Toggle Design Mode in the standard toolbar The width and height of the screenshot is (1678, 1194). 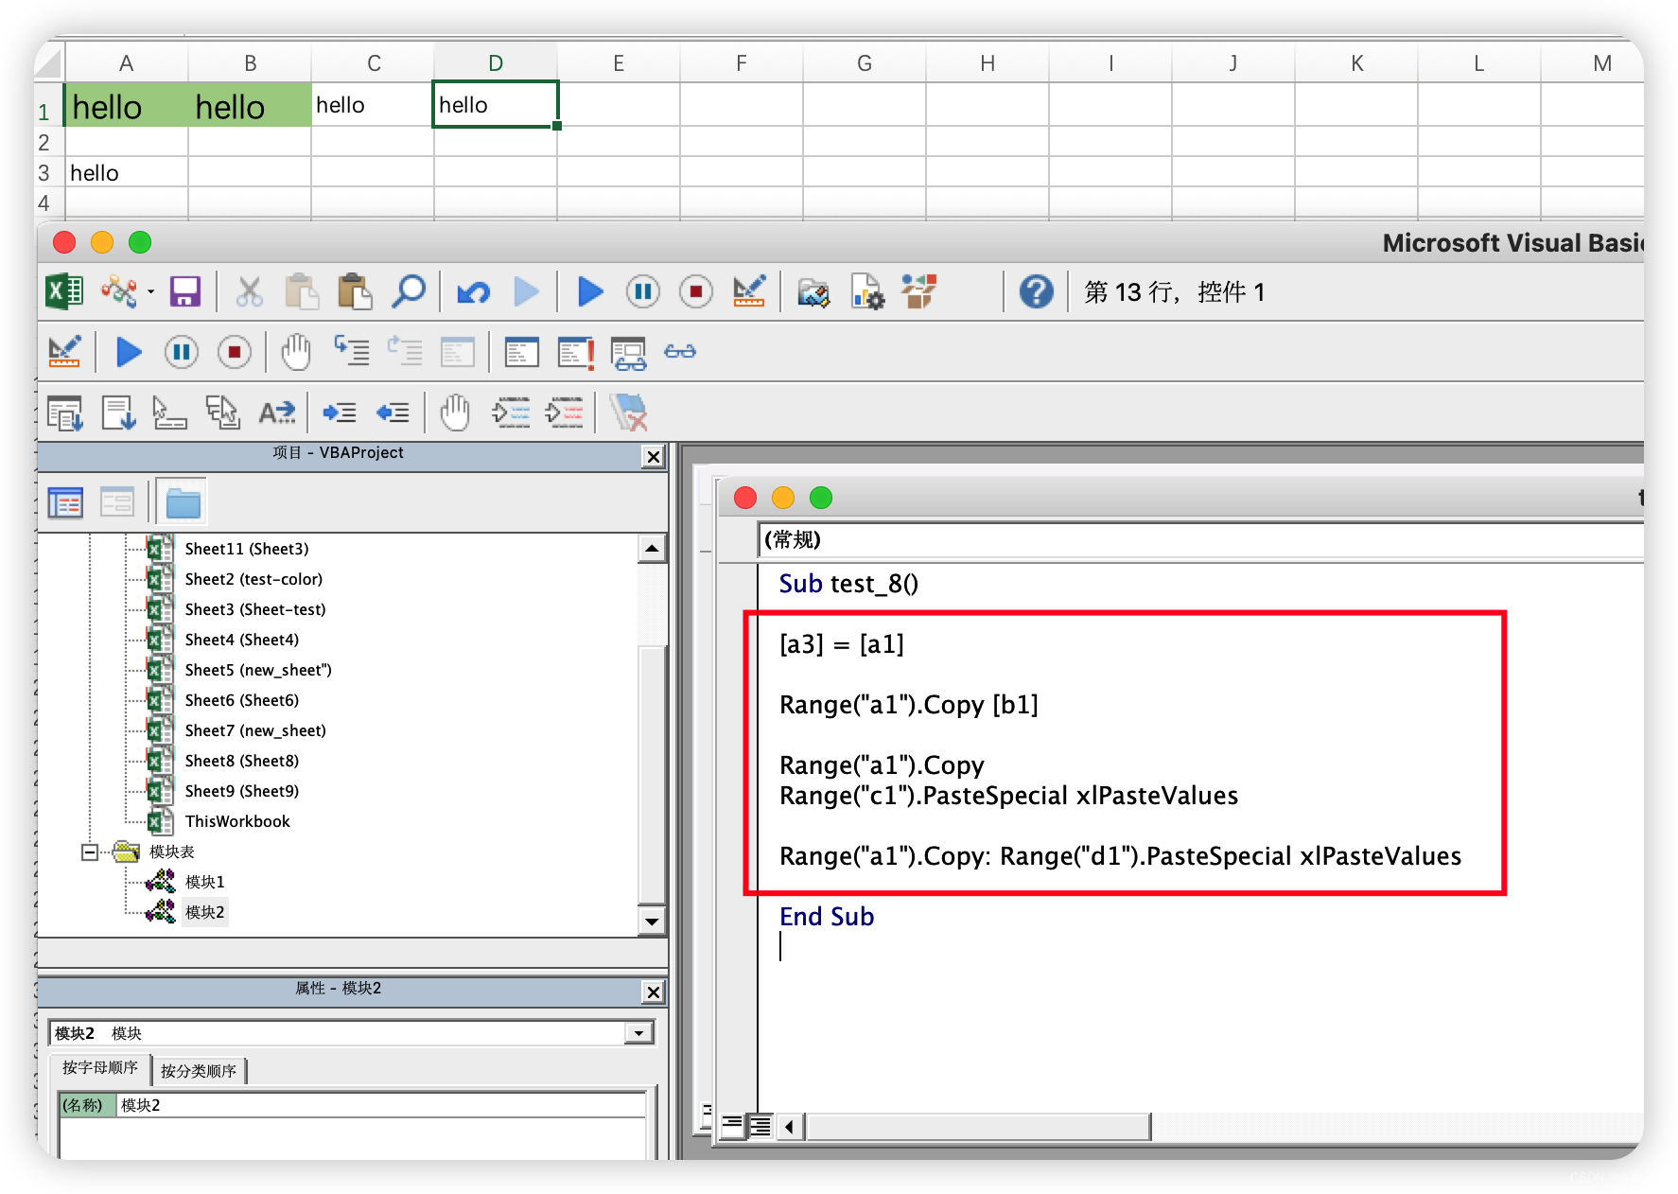coord(749,291)
